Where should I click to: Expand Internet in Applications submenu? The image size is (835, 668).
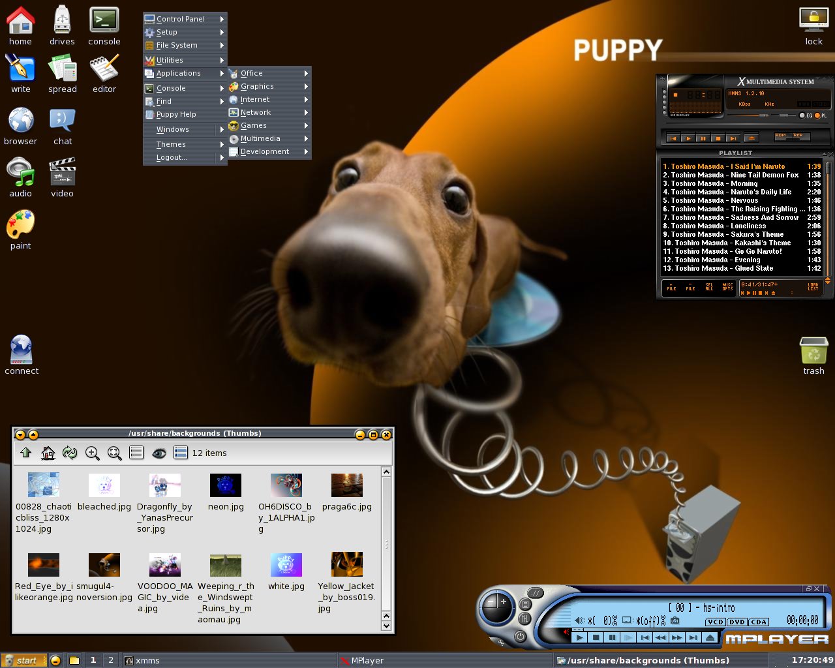pyautogui.click(x=269, y=99)
